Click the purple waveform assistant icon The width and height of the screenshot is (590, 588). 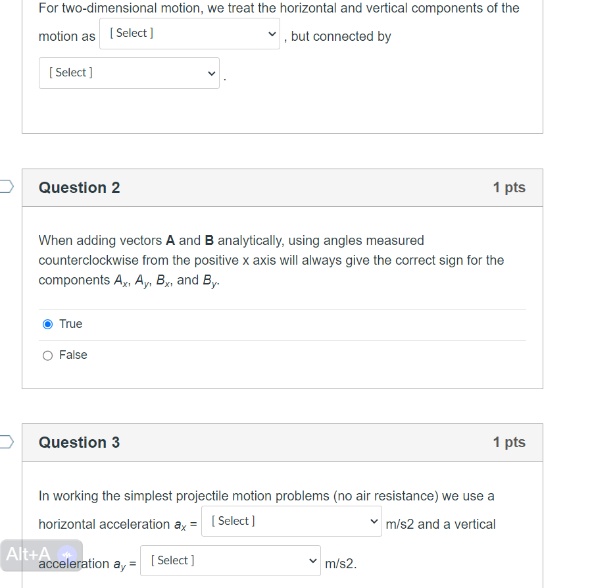click(66, 555)
